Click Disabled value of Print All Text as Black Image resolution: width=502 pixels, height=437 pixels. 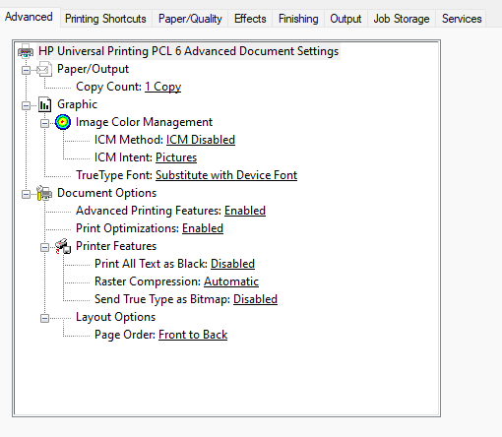click(x=232, y=264)
